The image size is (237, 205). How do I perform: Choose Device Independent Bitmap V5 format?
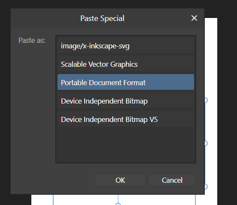(x=126, y=119)
